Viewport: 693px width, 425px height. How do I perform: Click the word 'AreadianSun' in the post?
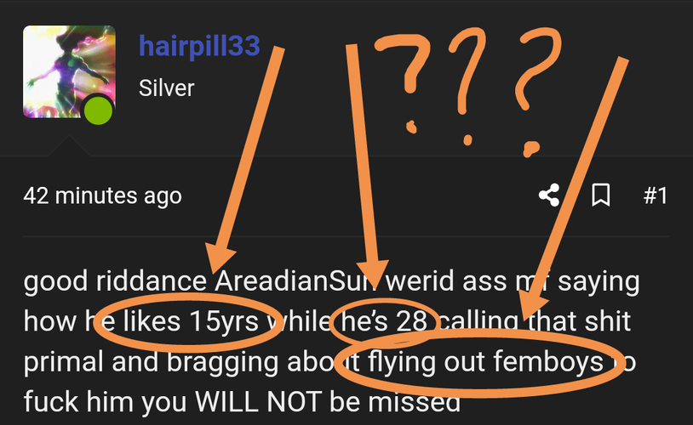296,280
